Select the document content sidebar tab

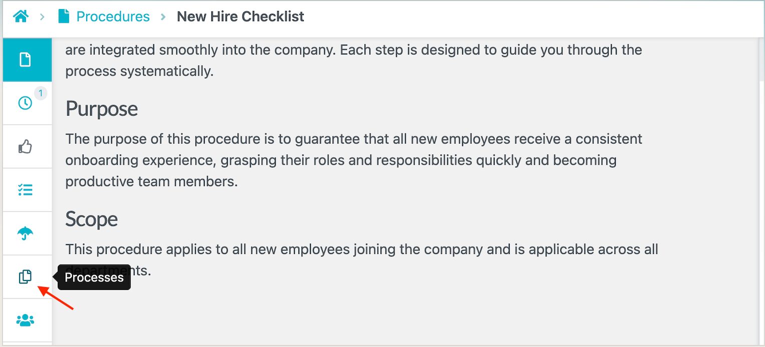(26, 60)
